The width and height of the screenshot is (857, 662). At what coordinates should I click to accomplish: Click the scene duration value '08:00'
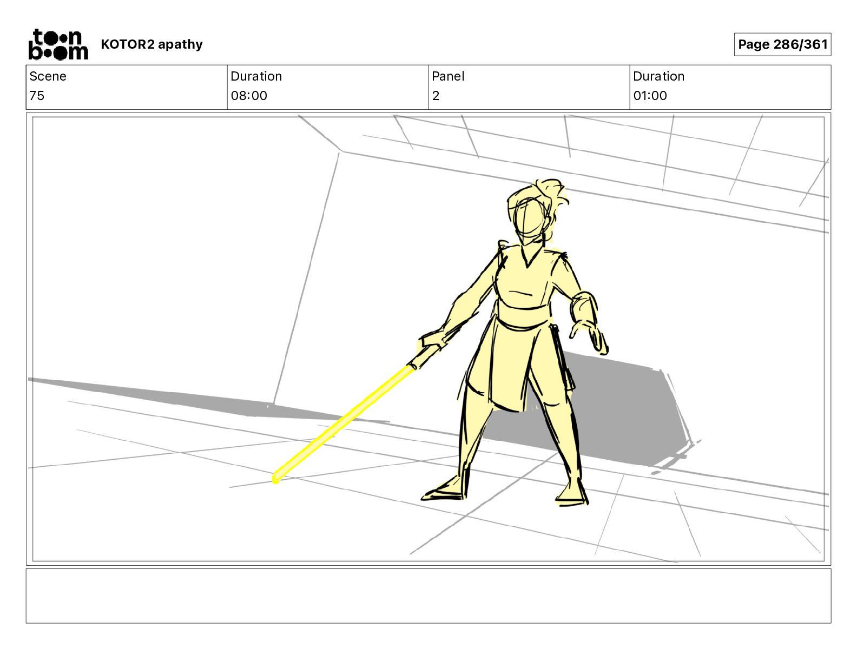[249, 96]
